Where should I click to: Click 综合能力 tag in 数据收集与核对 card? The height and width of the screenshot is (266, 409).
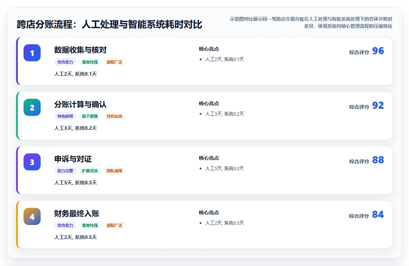[65, 62]
